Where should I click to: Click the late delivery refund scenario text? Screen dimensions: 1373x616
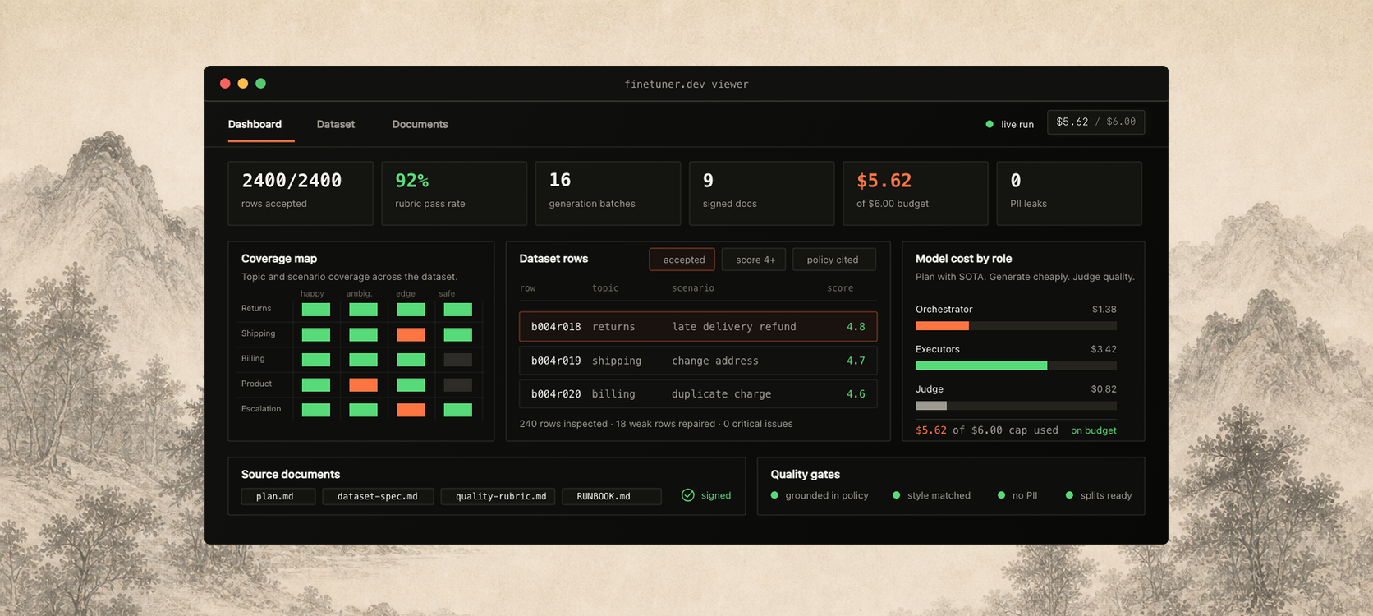(x=734, y=327)
